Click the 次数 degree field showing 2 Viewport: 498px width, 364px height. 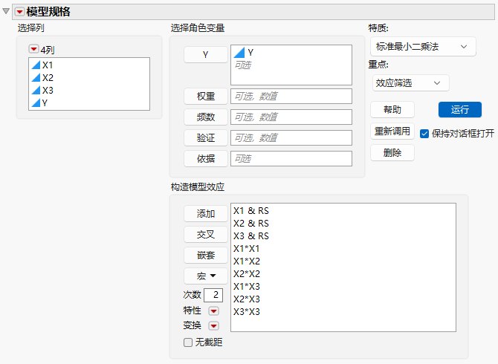[213, 295]
